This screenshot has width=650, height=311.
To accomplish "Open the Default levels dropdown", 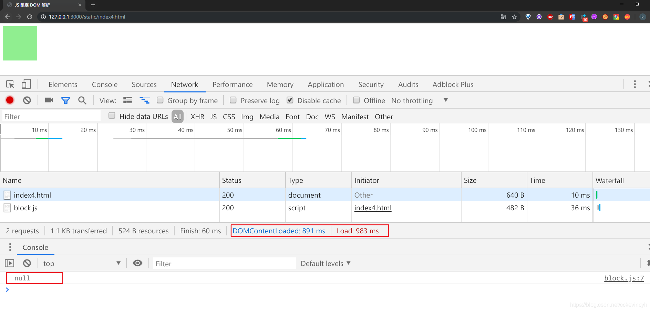I will pyautogui.click(x=326, y=263).
